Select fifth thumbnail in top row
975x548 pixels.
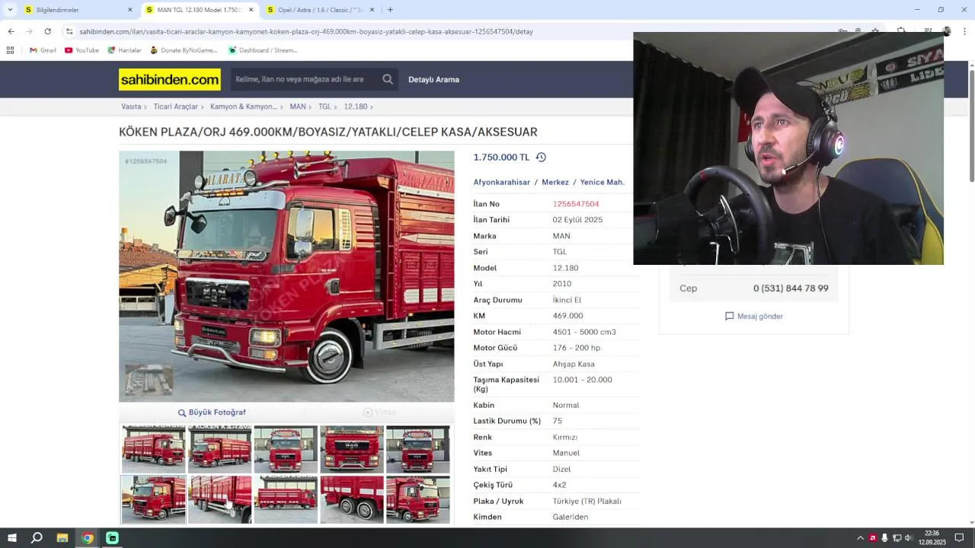point(418,449)
